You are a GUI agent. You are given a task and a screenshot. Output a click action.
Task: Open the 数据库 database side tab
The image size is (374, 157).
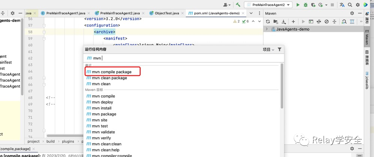point(367,57)
